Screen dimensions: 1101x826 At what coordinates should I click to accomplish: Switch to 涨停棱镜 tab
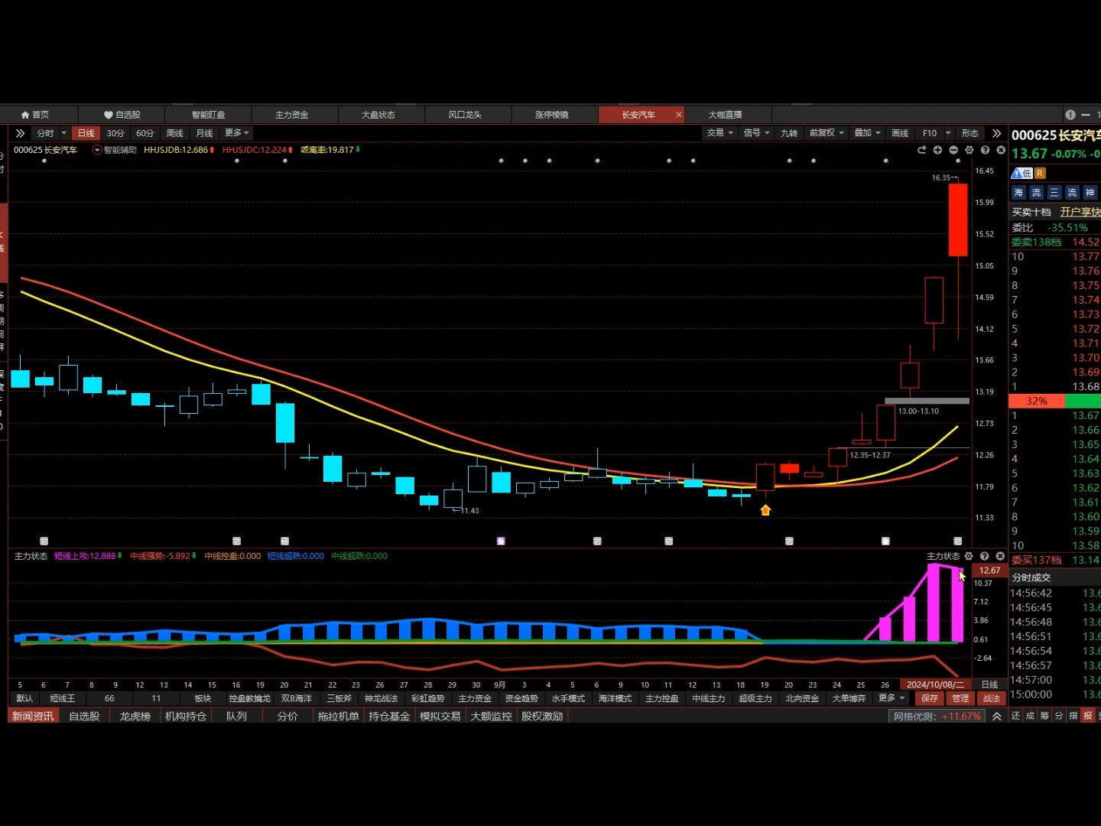tap(551, 115)
